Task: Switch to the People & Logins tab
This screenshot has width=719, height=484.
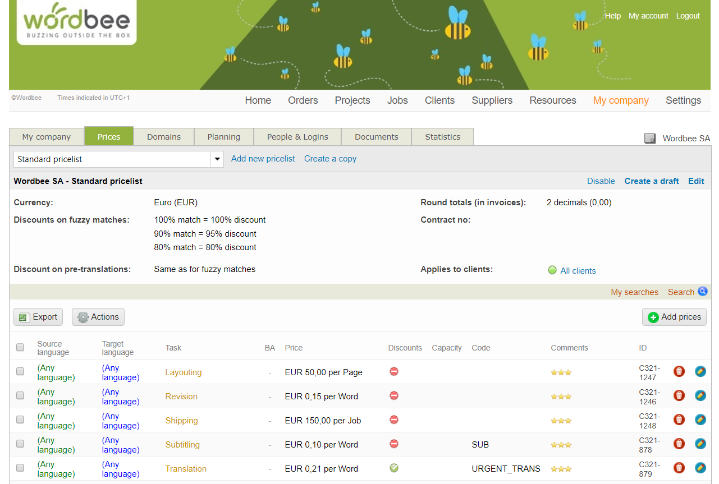Action: (x=297, y=137)
